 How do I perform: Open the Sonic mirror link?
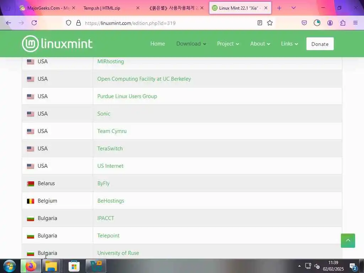(104, 114)
